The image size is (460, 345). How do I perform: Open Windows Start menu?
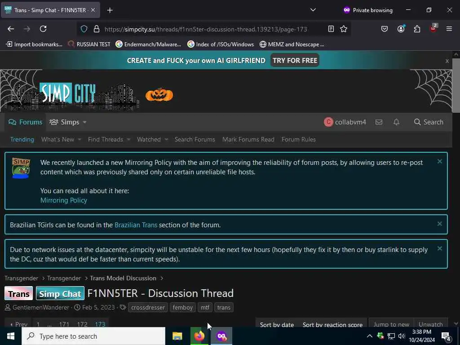[x=11, y=336]
